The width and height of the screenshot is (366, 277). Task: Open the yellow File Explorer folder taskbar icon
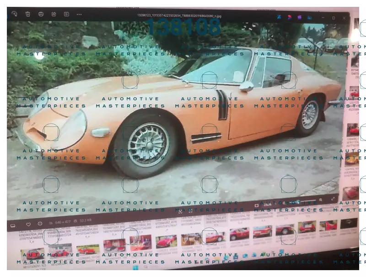tap(217, 259)
